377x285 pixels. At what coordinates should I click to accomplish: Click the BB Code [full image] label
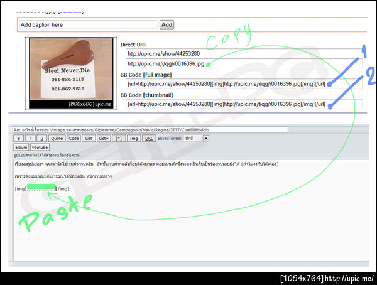click(146, 75)
